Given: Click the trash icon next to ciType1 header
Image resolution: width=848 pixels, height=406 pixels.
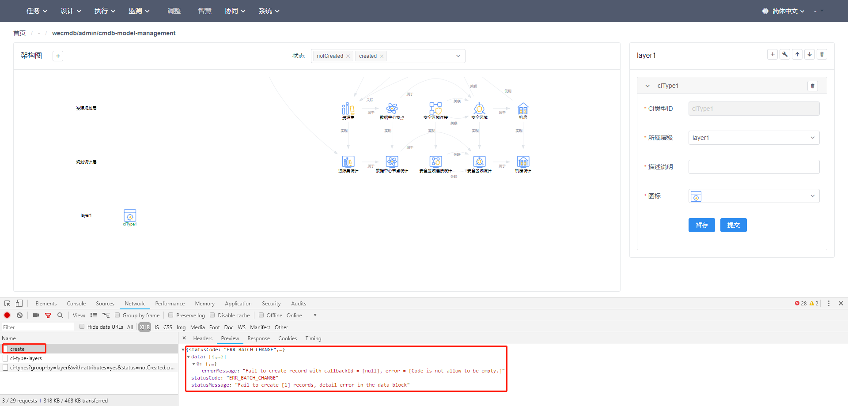Looking at the screenshot, I should [812, 86].
